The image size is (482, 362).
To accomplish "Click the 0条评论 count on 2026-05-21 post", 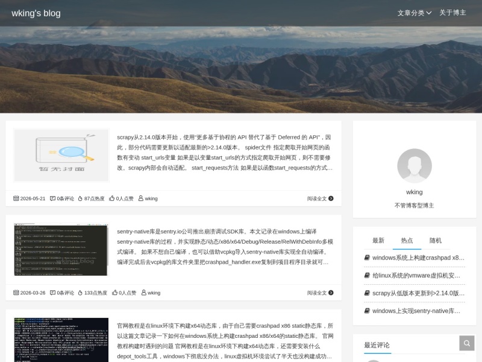I will coord(65,198).
